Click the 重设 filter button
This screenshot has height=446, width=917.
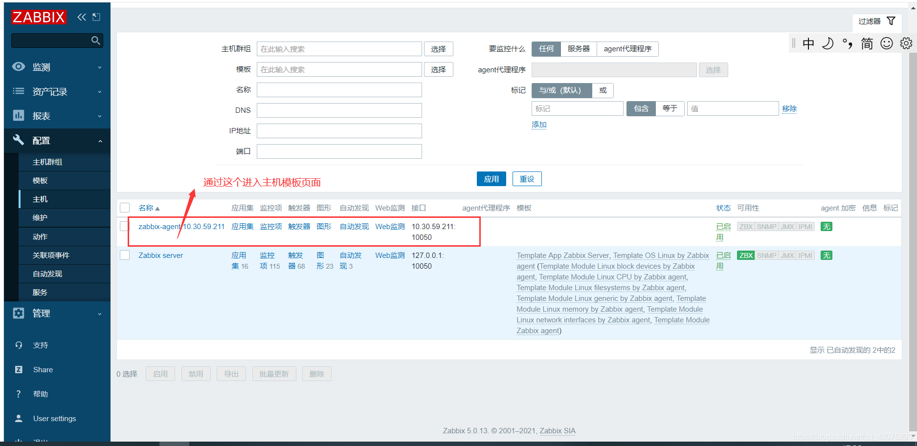(527, 179)
